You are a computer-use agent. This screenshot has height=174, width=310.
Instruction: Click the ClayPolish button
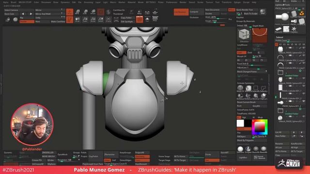(95, 157)
